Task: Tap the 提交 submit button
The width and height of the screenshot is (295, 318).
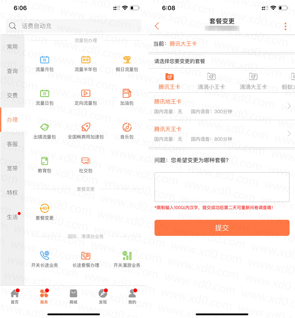Action: pos(222,228)
